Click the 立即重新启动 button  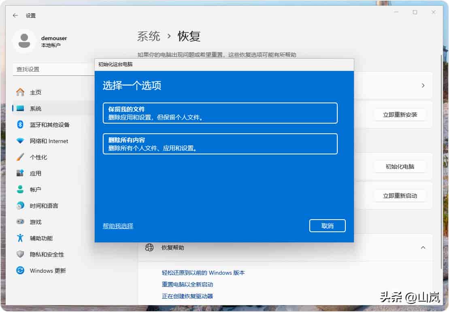(400, 196)
